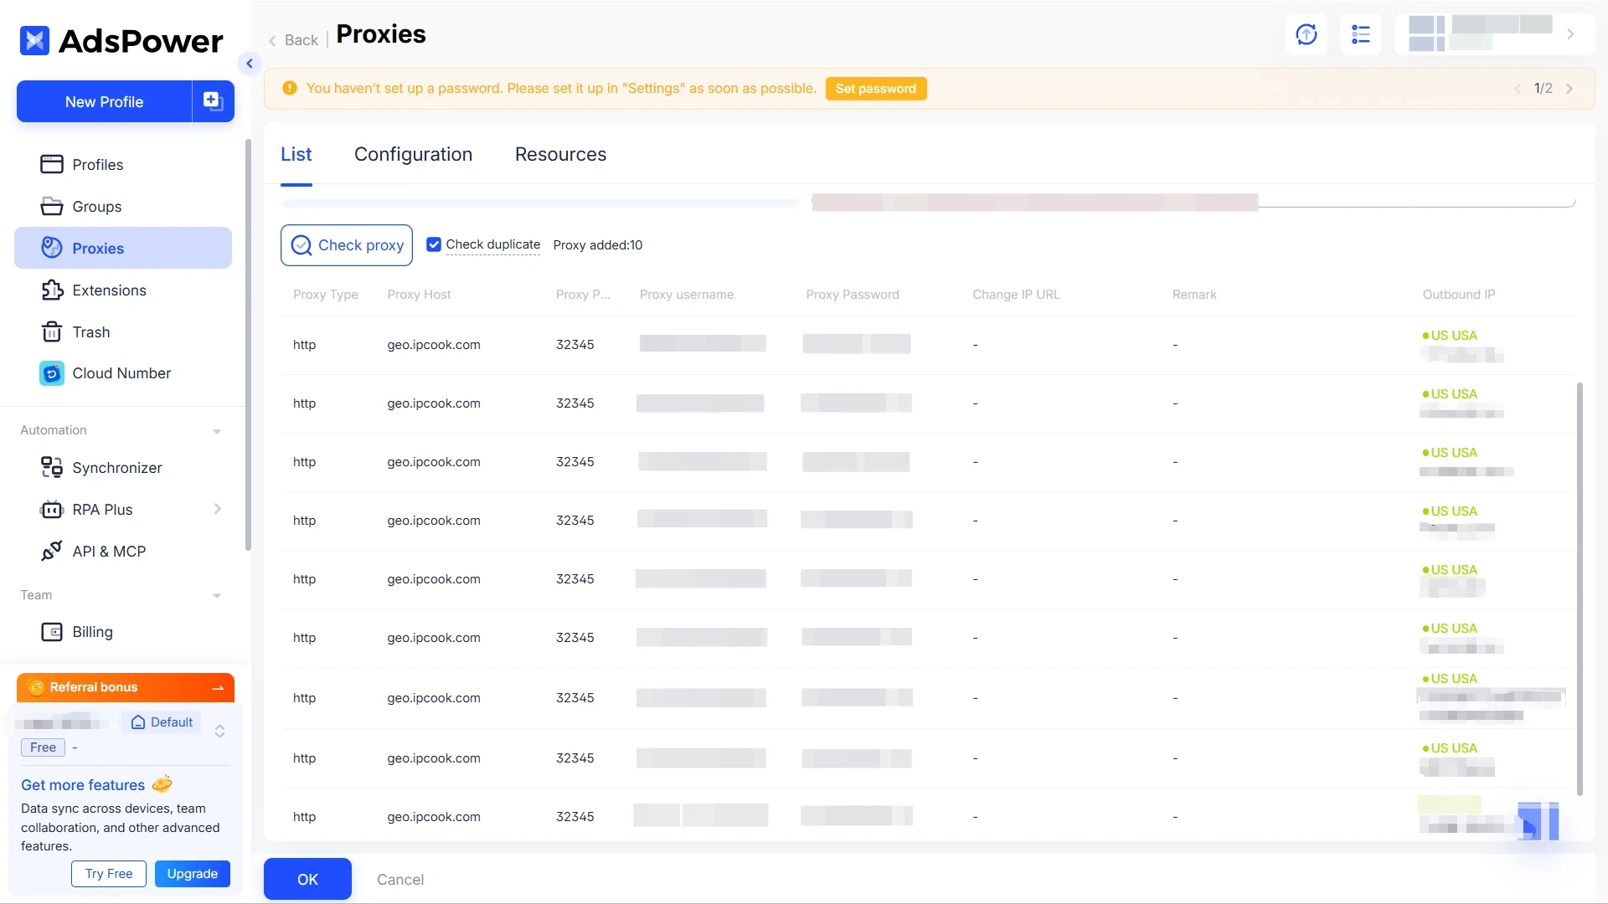Open the Trash section

[x=90, y=331]
